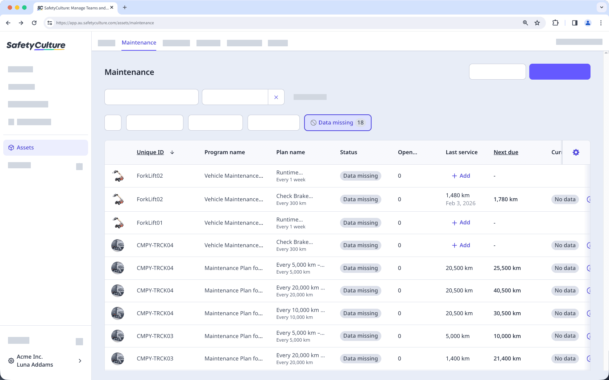Click the SafetyCulture logo
Viewport: 609px width, 380px height.
[x=36, y=46]
